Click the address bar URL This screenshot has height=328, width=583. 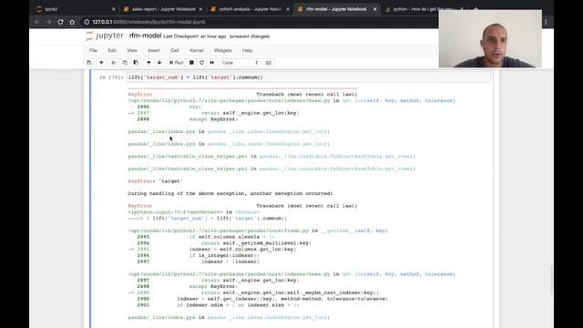click(x=148, y=22)
